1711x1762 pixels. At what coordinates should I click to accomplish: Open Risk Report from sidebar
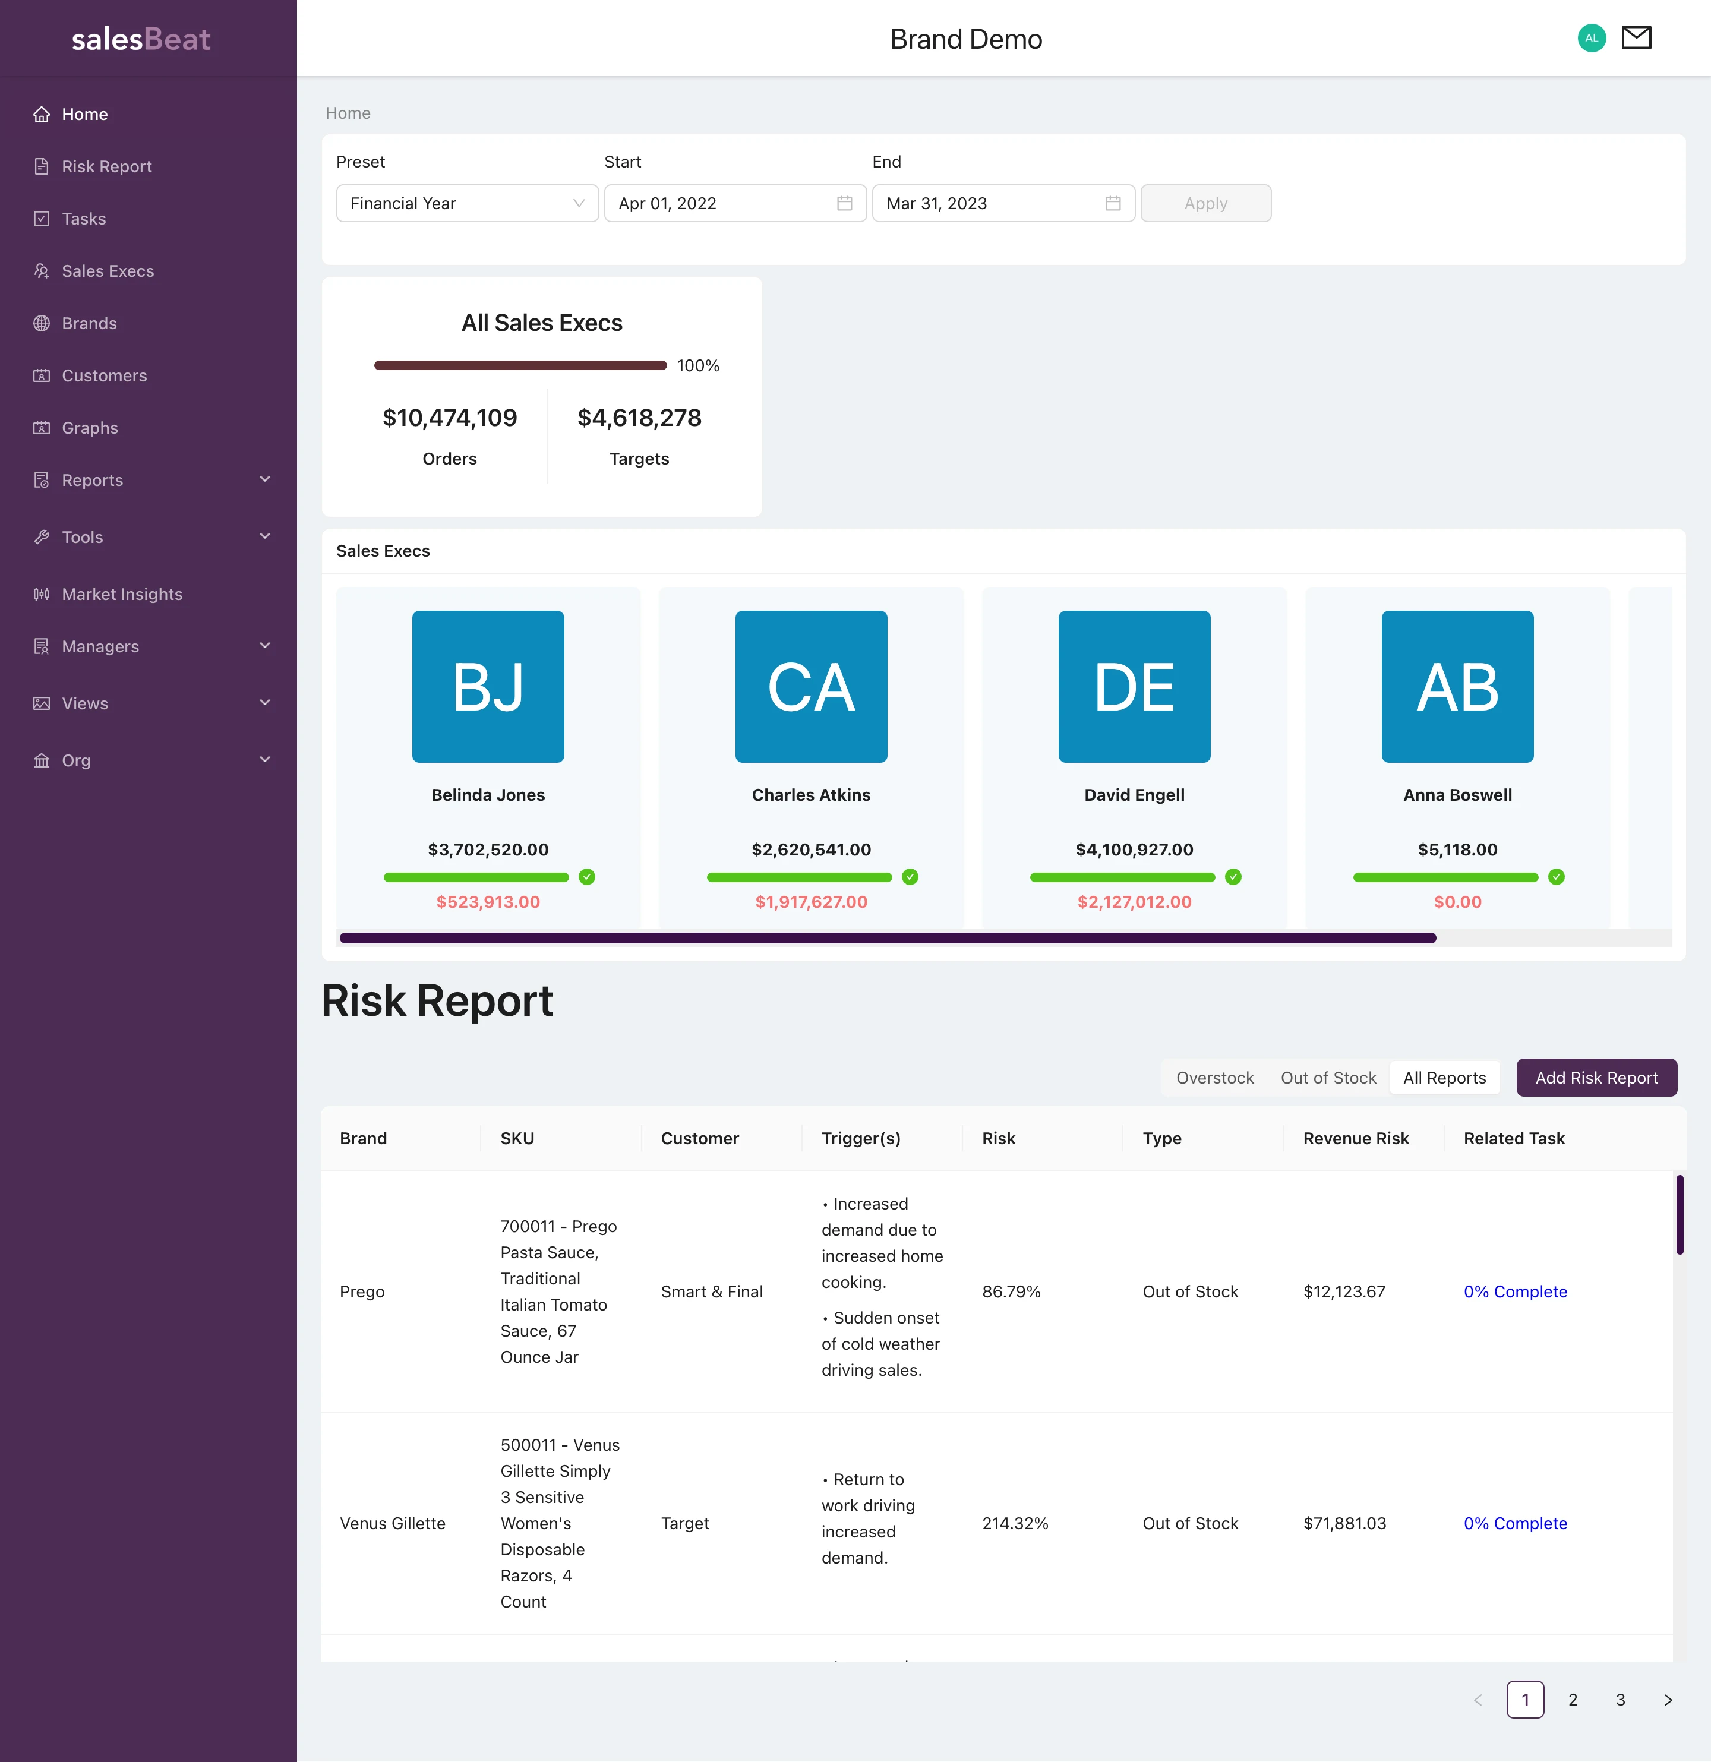[x=106, y=166]
